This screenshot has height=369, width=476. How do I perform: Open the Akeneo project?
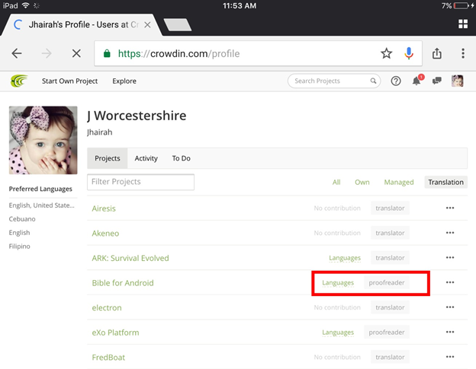pyautogui.click(x=105, y=234)
